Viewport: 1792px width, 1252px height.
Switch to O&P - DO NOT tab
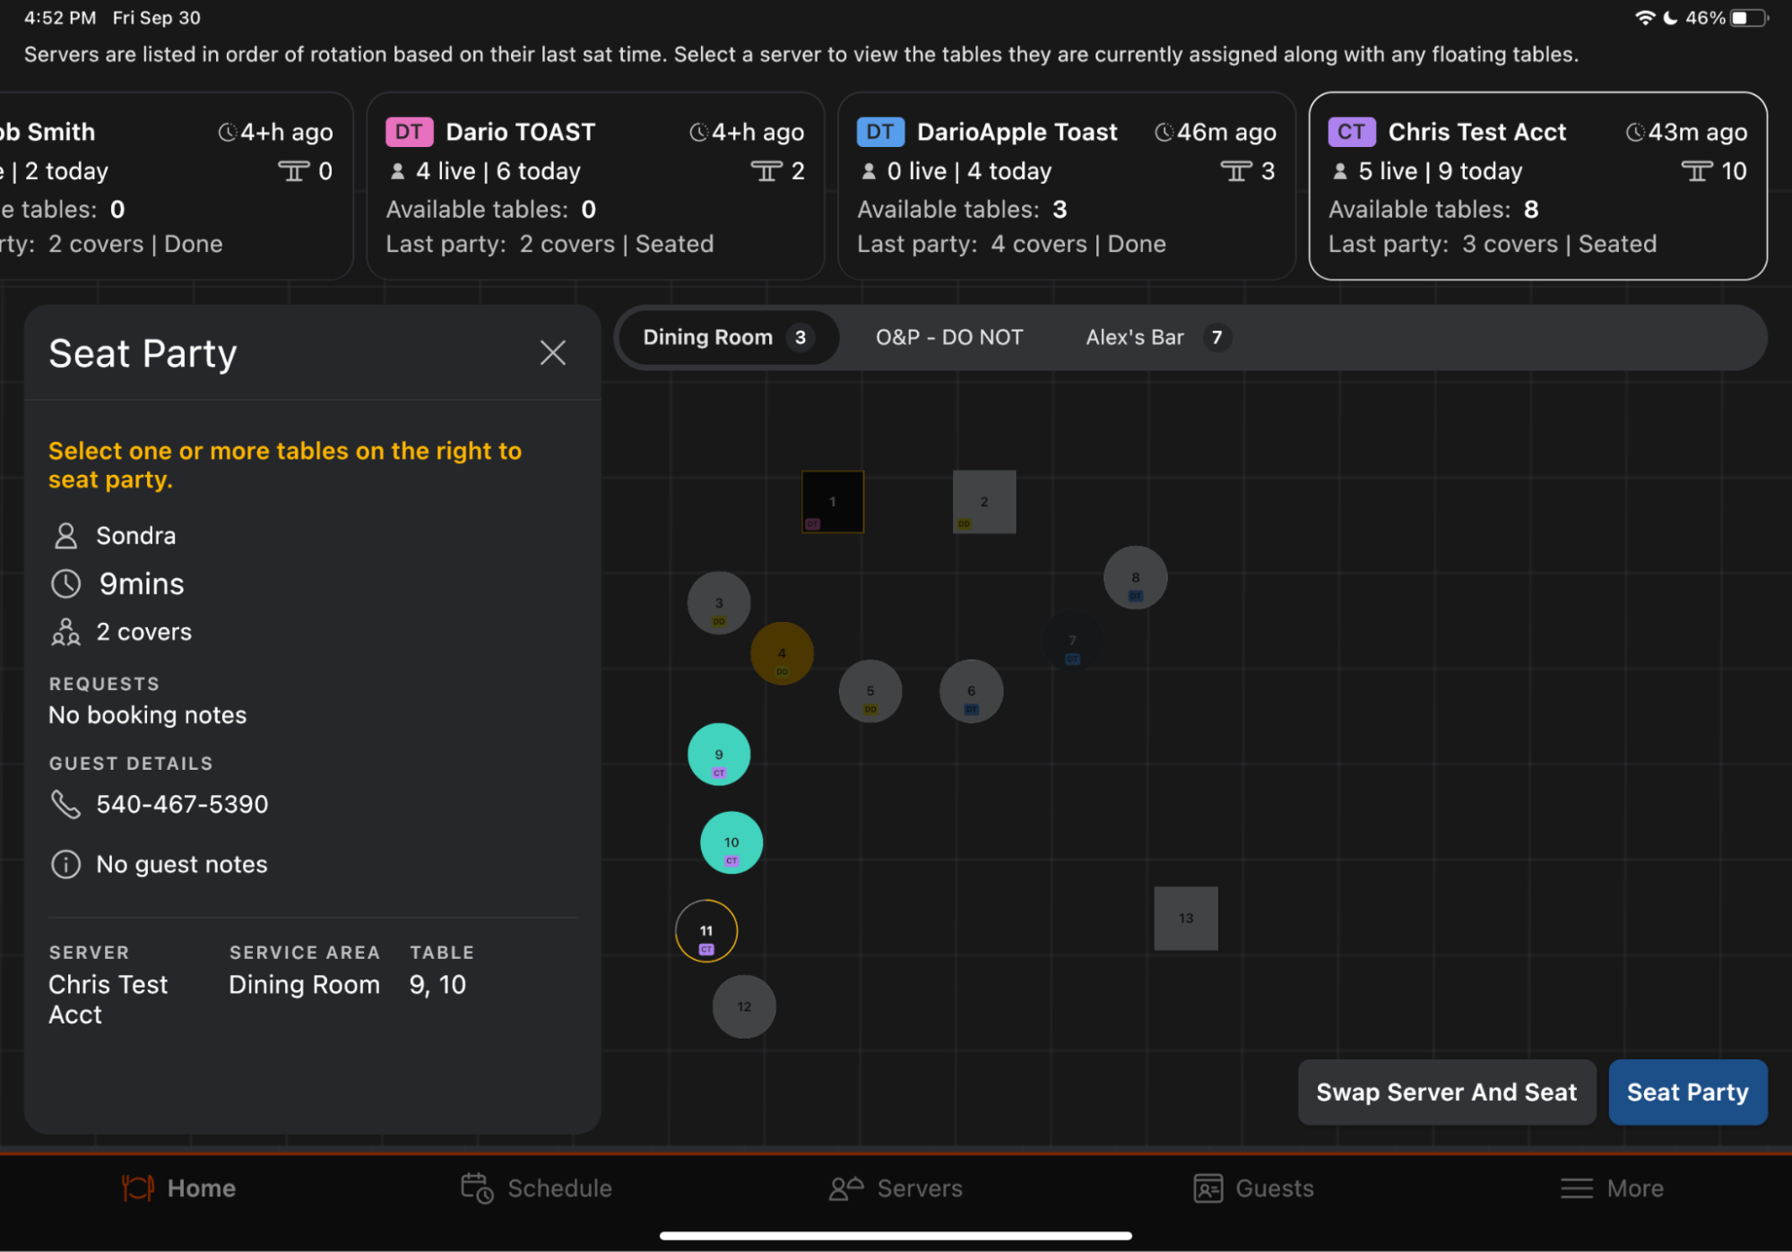[x=948, y=338]
